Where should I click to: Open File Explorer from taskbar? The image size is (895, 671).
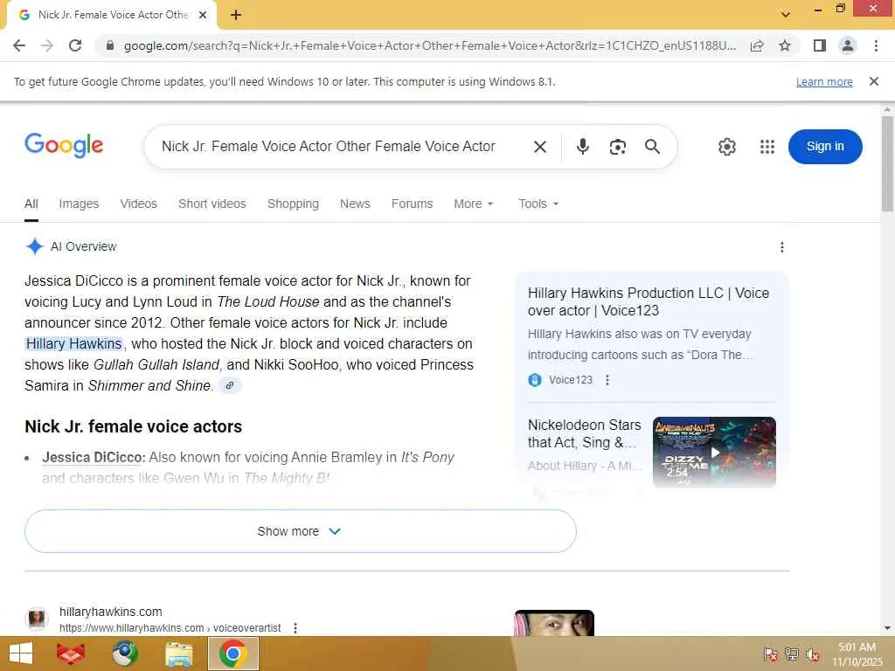click(x=178, y=654)
